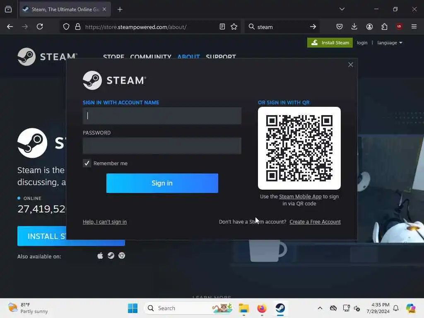Close the Steam sign-in dialog
The width and height of the screenshot is (424, 318).
(351, 65)
